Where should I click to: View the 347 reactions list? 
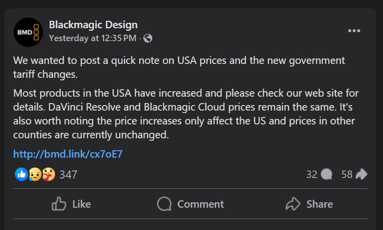coord(68,174)
